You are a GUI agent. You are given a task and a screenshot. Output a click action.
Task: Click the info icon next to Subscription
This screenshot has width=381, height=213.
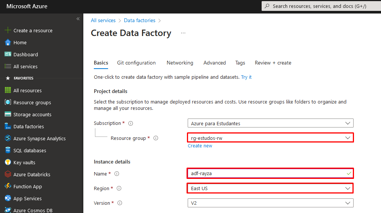click(x=131, y=123)
